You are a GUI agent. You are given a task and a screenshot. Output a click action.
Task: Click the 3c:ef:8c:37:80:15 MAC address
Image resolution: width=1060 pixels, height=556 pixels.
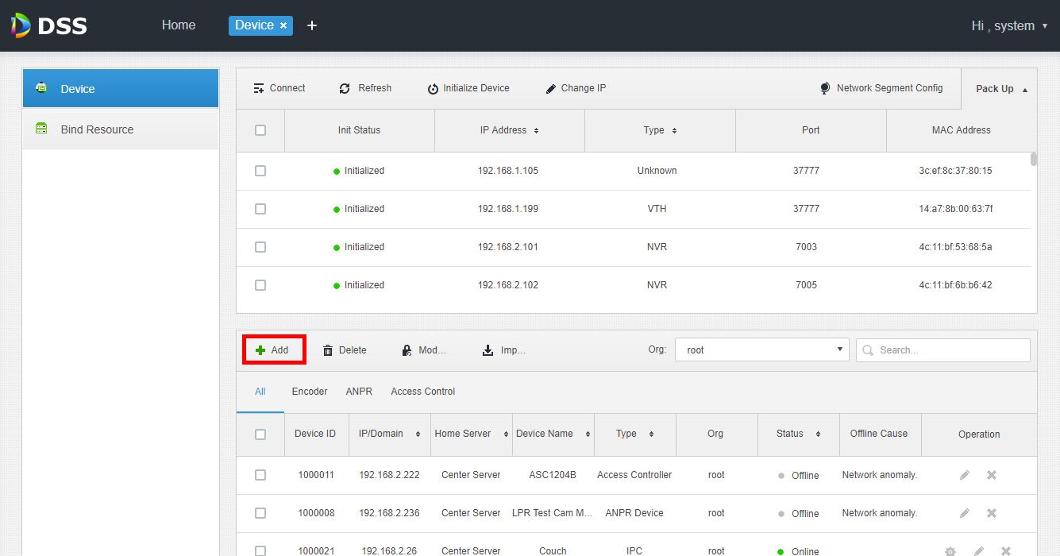click(x=955, y=171)
